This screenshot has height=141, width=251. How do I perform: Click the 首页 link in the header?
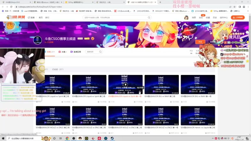click(x=41, y=18)
